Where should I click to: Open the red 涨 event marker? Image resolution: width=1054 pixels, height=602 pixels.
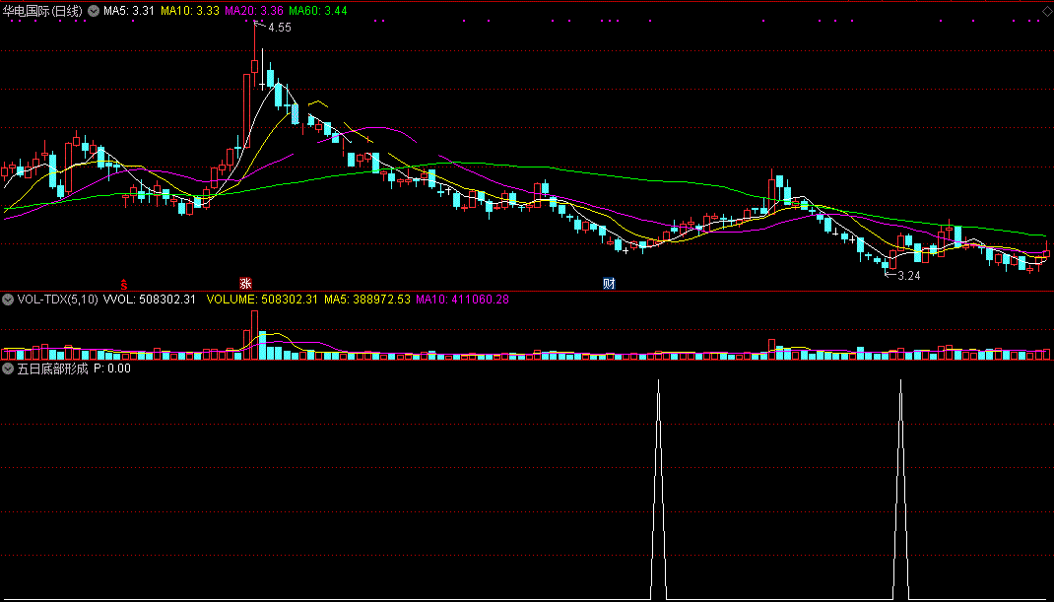point(246,284)
